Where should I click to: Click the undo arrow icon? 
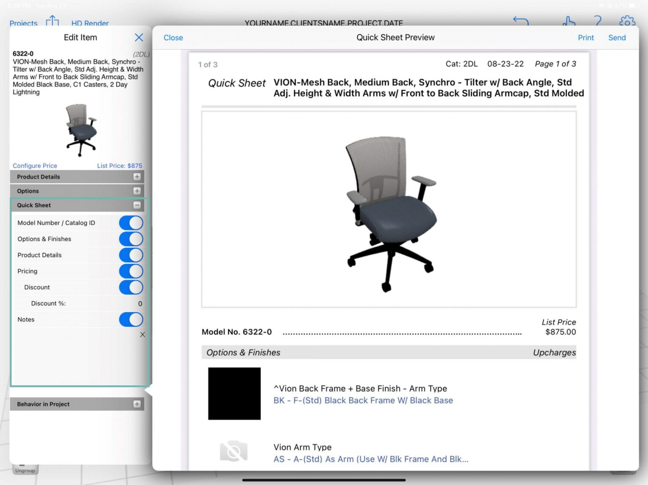pyautogui.click(x=521, y=20)
